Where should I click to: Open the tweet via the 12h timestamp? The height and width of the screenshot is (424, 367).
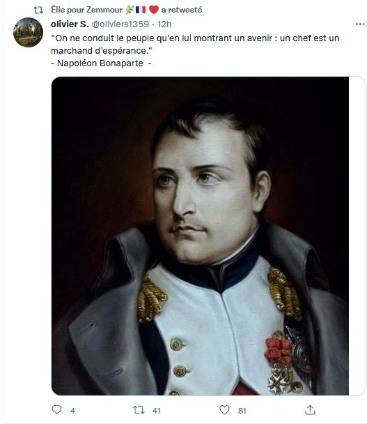click(x=164, y=24)
